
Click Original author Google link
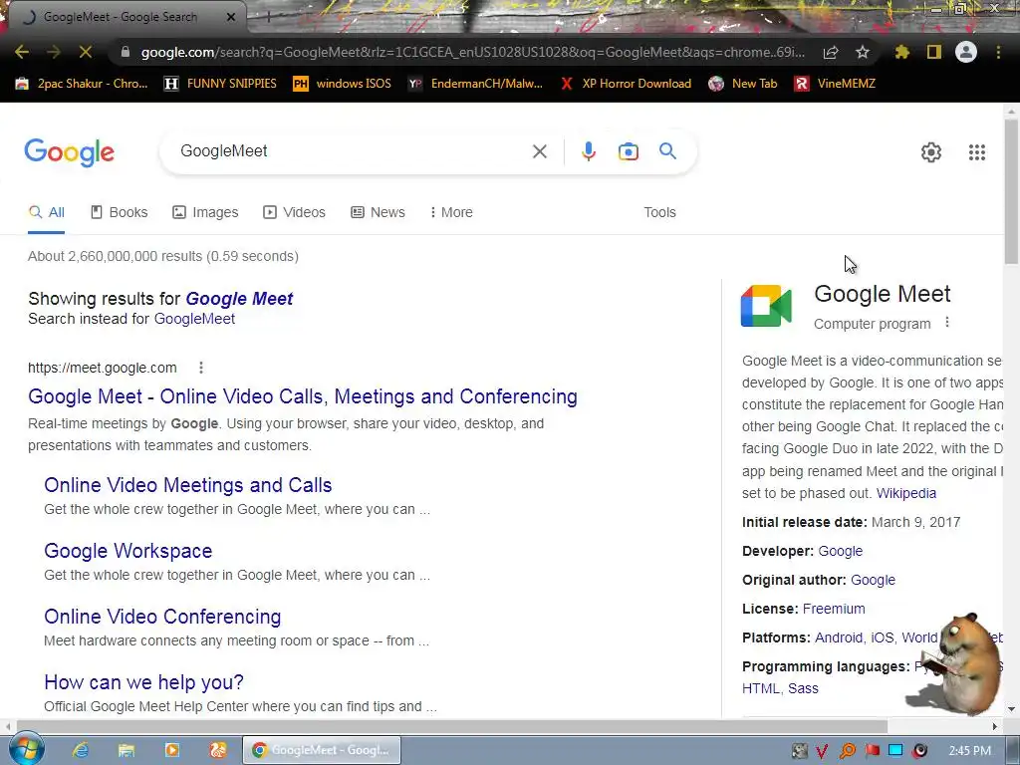(873, 580)
